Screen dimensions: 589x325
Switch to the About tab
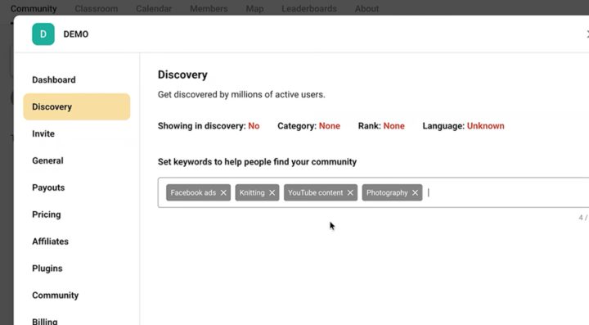point(366,9)
